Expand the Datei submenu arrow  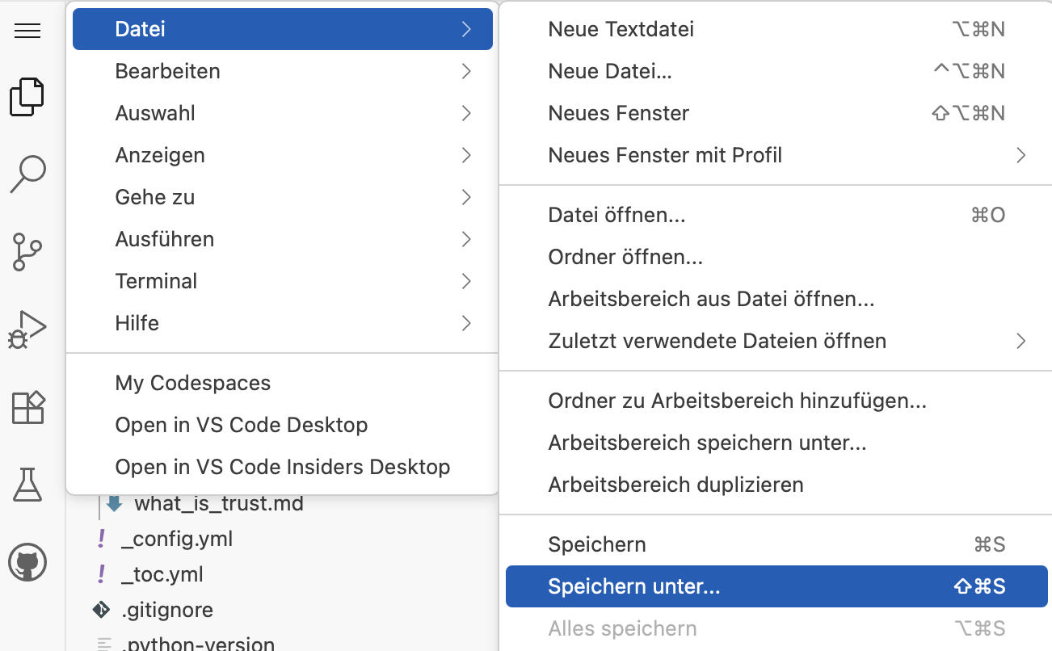pos(466,29)
